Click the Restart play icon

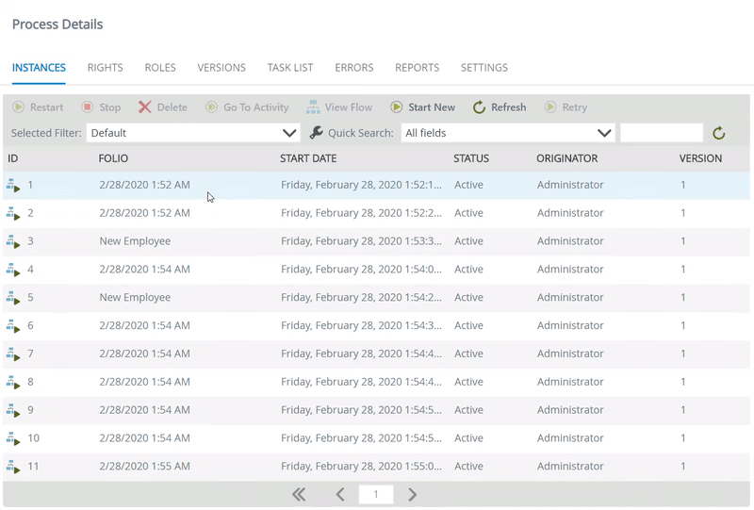19,107
